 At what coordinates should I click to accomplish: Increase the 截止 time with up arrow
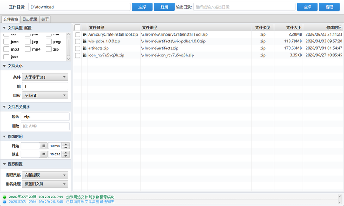point(66,153)
